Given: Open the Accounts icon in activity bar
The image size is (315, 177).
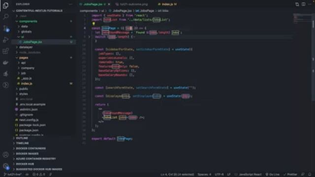Looking at the screenshot, I should [x=5, y=155].
